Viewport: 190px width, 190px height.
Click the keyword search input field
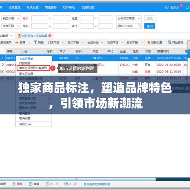click(129, 26)
